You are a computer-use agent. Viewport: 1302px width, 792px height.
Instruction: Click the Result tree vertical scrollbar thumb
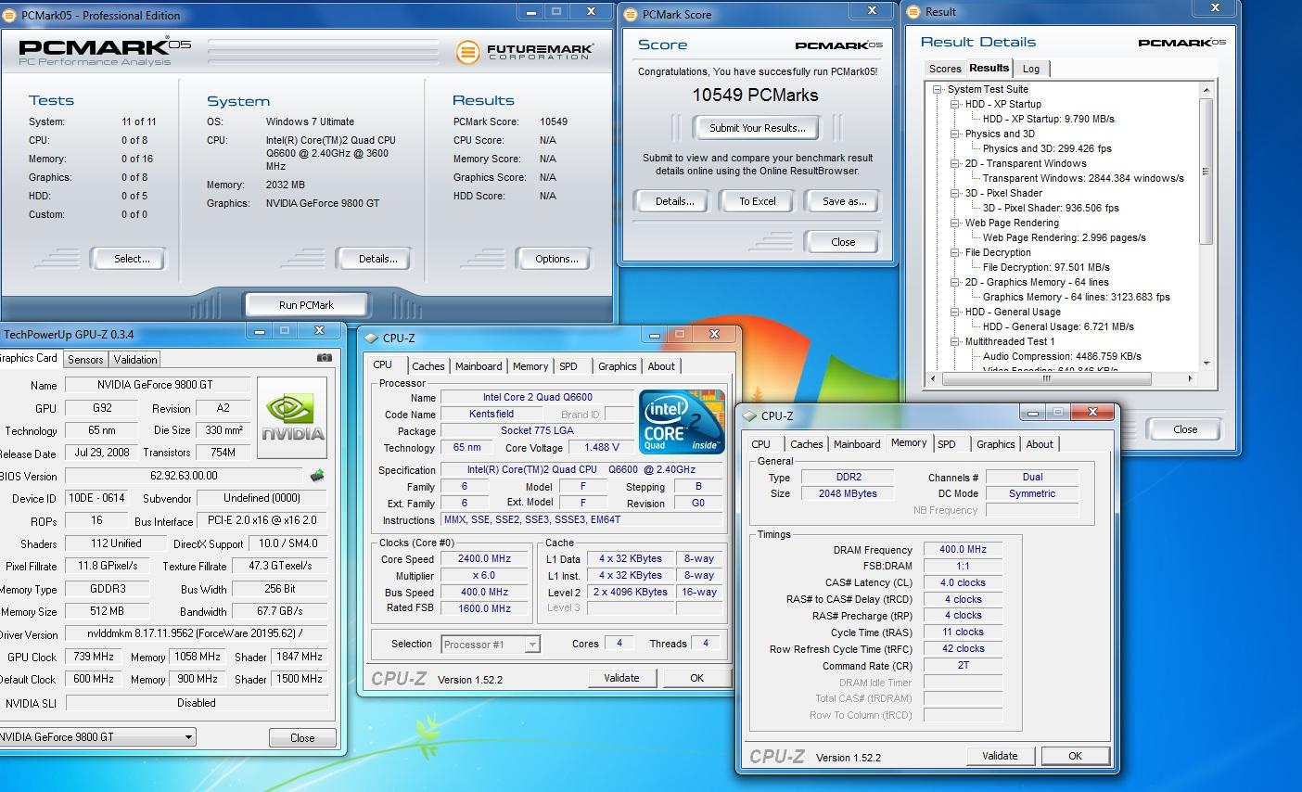click(1206, 172)
